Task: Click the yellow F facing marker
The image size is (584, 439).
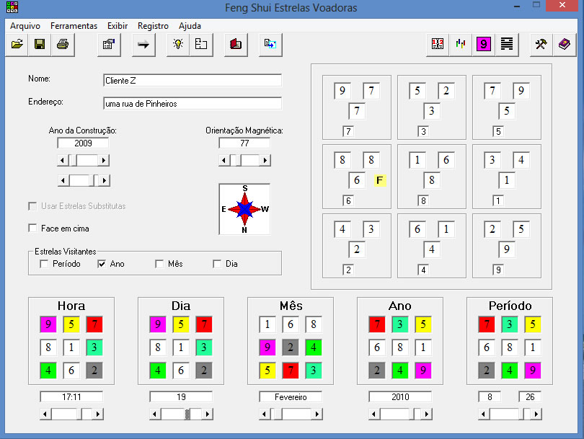Action: [x=380, y=181]
